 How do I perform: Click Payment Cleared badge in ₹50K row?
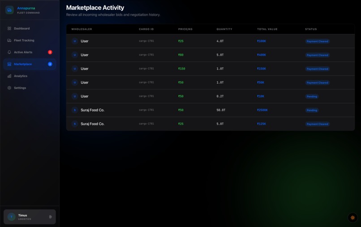click(x=317, y=83)
